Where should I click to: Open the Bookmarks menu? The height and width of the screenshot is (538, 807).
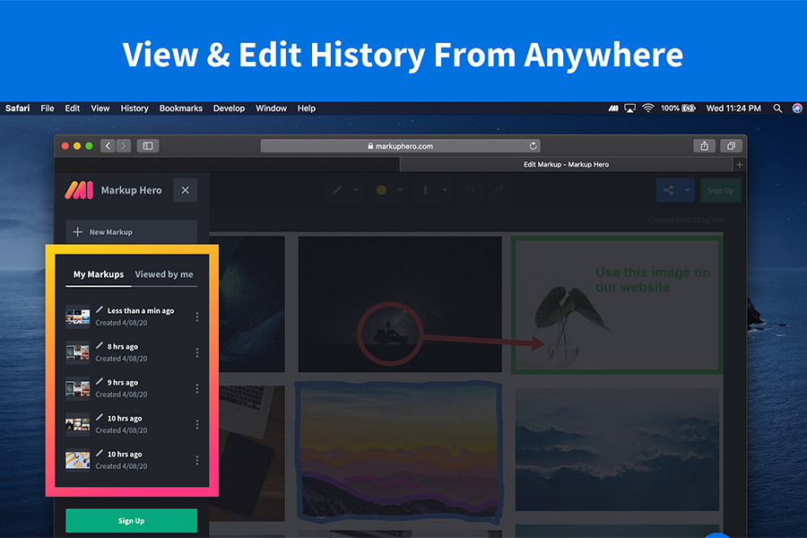pos(180,108)
